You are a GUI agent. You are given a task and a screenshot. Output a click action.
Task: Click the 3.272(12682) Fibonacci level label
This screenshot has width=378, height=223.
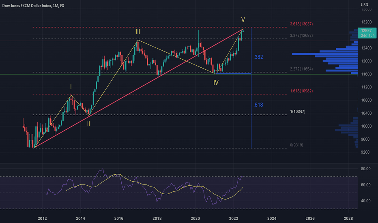(x=301, y=35)
